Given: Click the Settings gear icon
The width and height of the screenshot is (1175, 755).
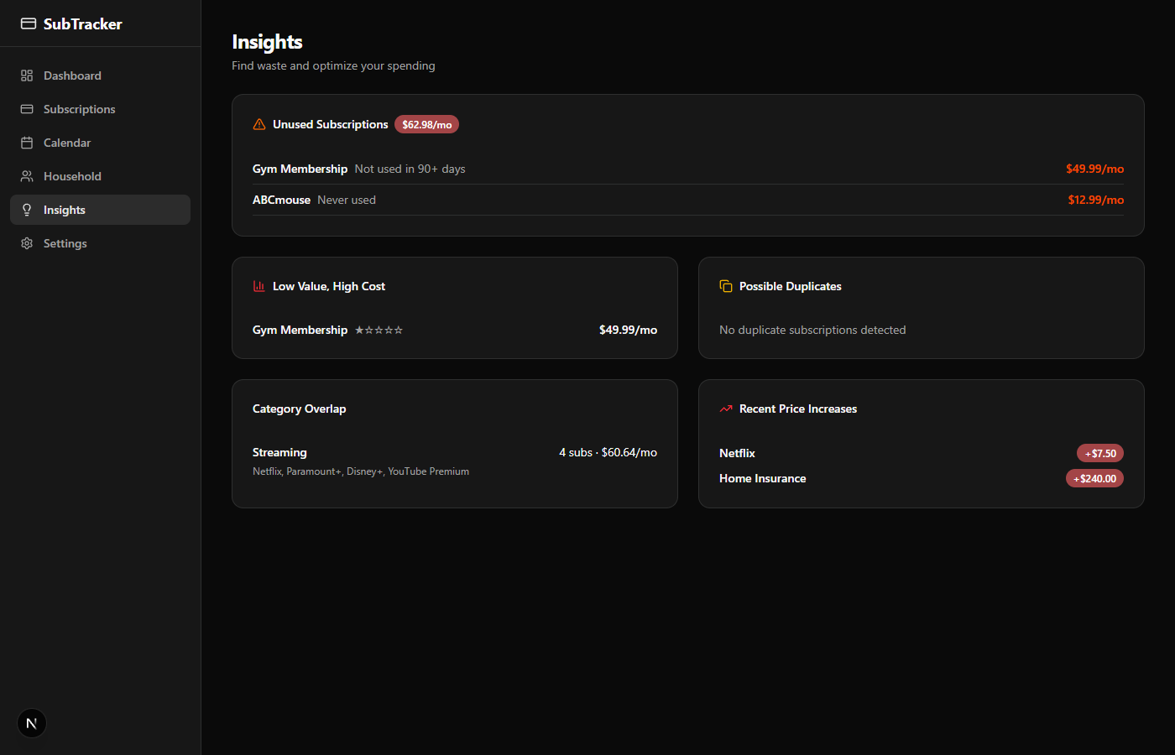Looking at the screenshot, I should [27, 243].
